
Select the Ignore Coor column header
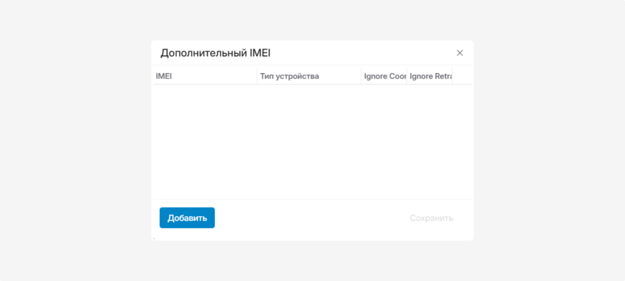coord(384,76)
